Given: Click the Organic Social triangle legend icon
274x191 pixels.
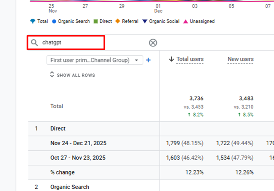Looking at the screenshot, I should [145, 21].
